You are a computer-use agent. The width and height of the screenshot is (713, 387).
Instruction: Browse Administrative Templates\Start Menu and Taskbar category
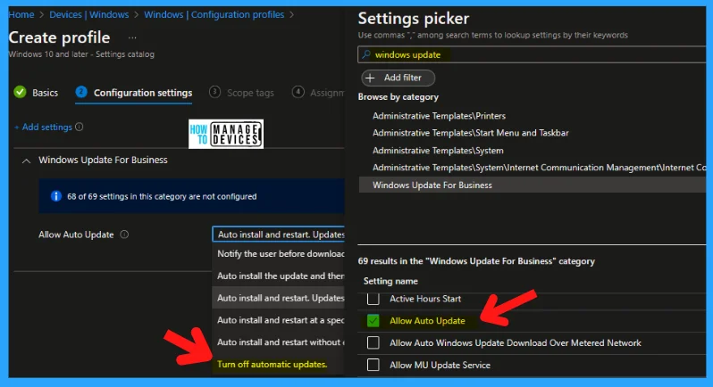tap(471, 133)
